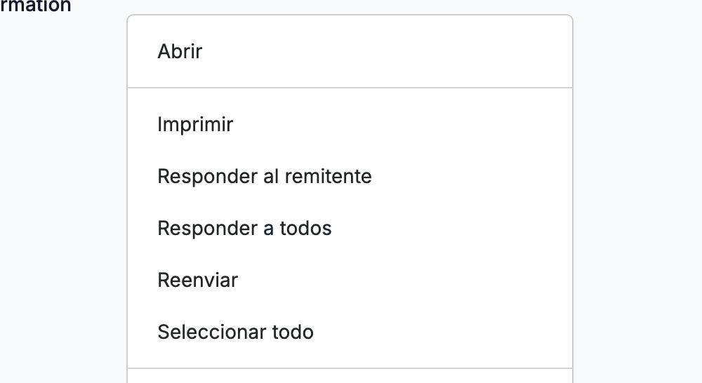Activate the Seleccionar todo command
This screenshot has width=702, height=383.
(x=350, y=332)
